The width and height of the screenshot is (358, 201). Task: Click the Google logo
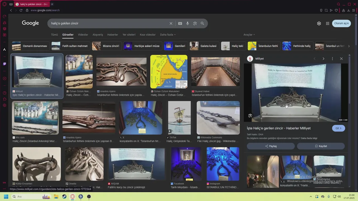[30, 23]
